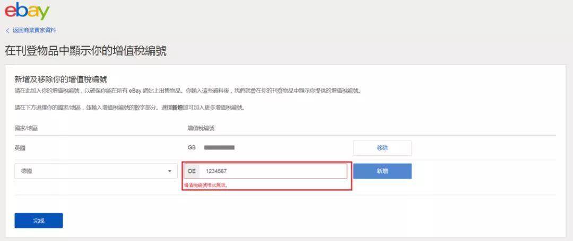The height and width of the screenshot is (241, 573).
Task: Click the back chevron arrow icon
Action: pyautogui.click(x=7, y=31)
